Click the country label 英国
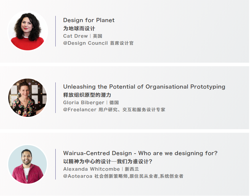This screenshot has height=196, width=250. pos(97,36)
